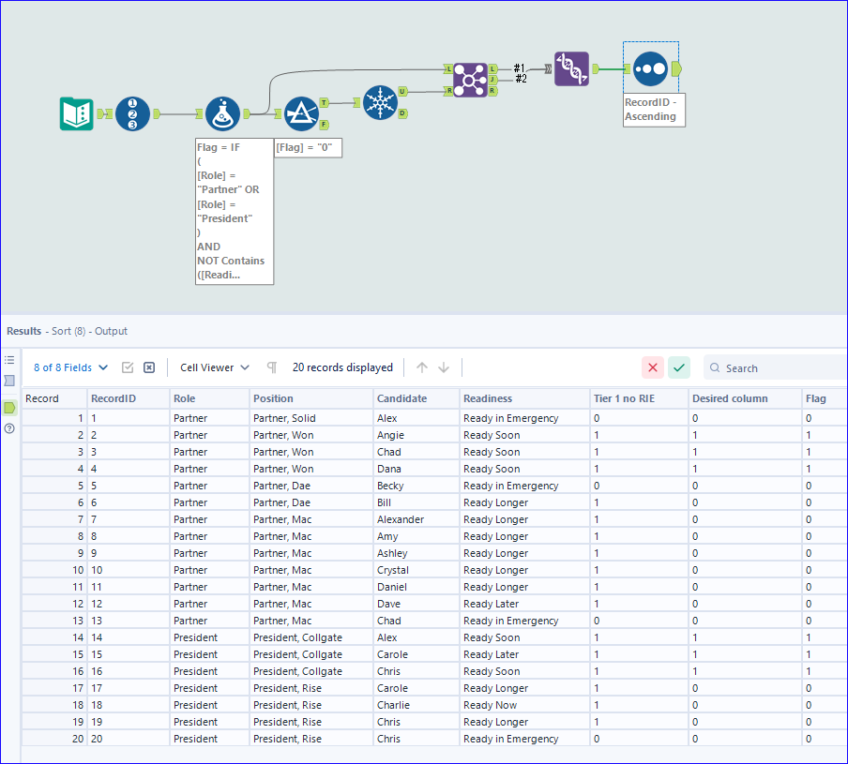Click the Candidate cell Amy

pyautogui.click(x=416, y=536)
